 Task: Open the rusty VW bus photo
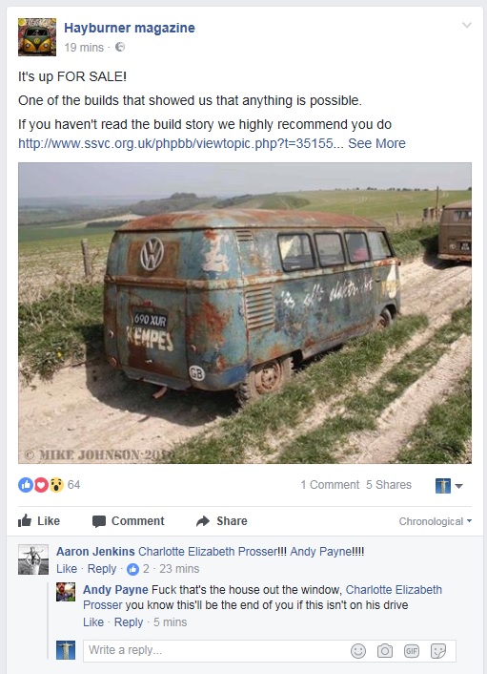point(245,313)
